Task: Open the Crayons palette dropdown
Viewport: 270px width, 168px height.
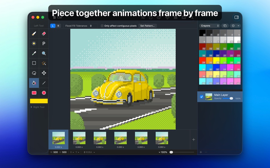Action: (209, 25)
